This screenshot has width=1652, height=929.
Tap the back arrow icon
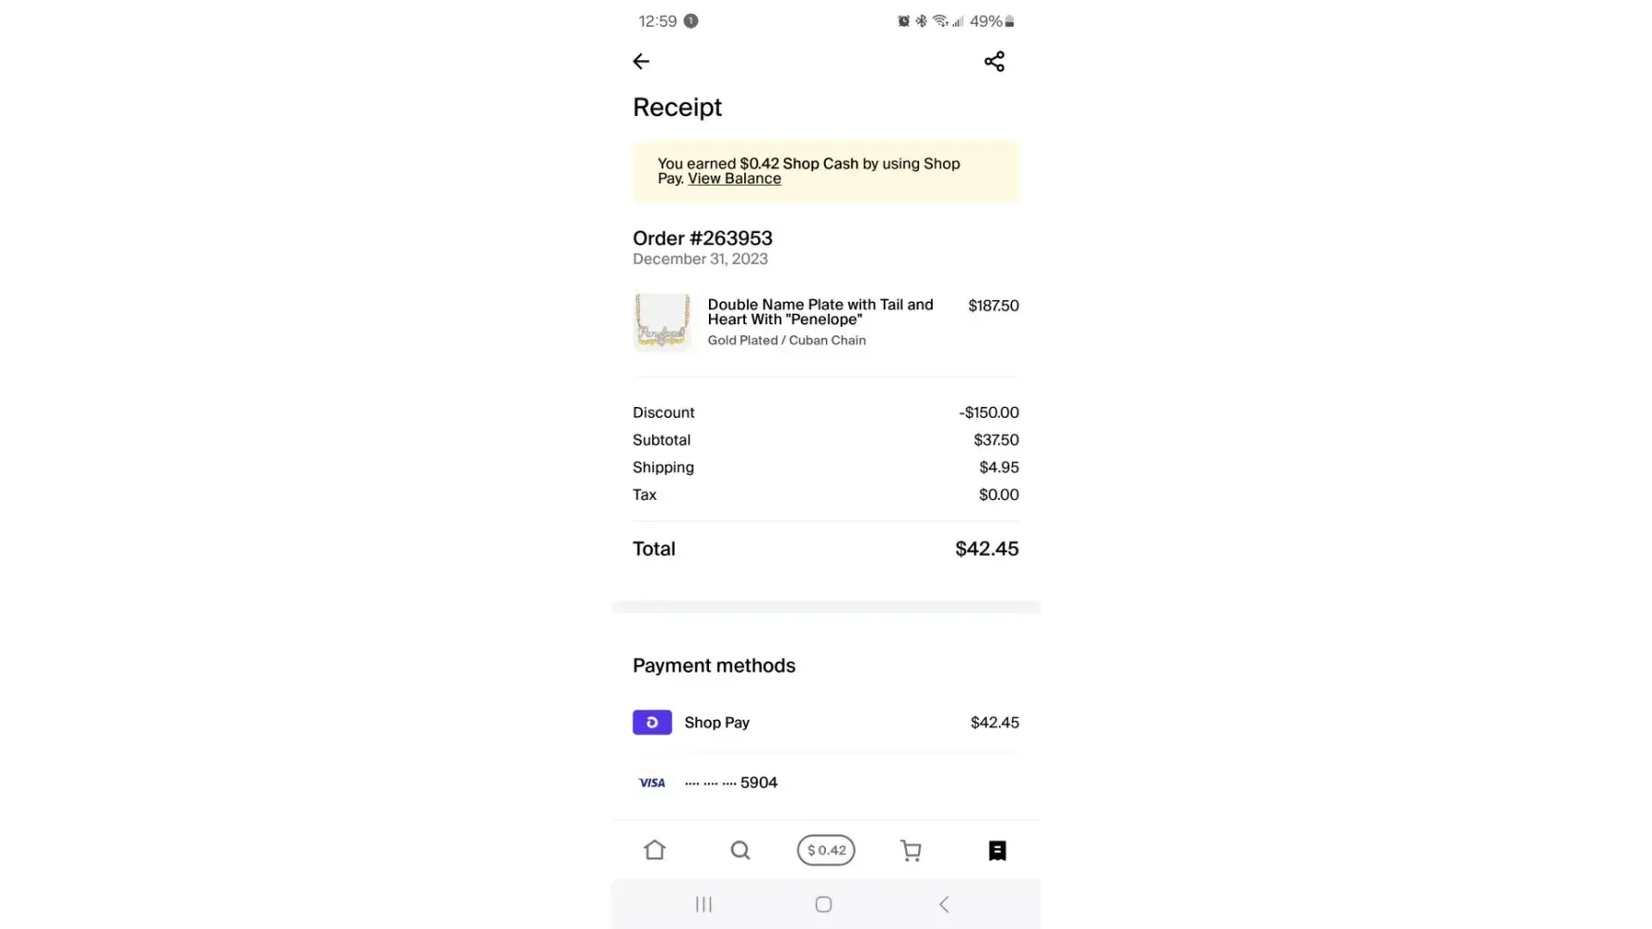[641, 61]
